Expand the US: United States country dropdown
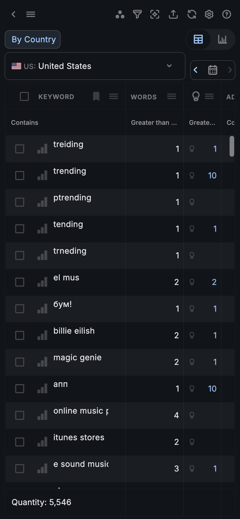 click(x=95, y=66)
